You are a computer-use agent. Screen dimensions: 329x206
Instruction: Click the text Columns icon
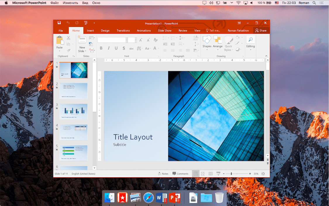181,44
